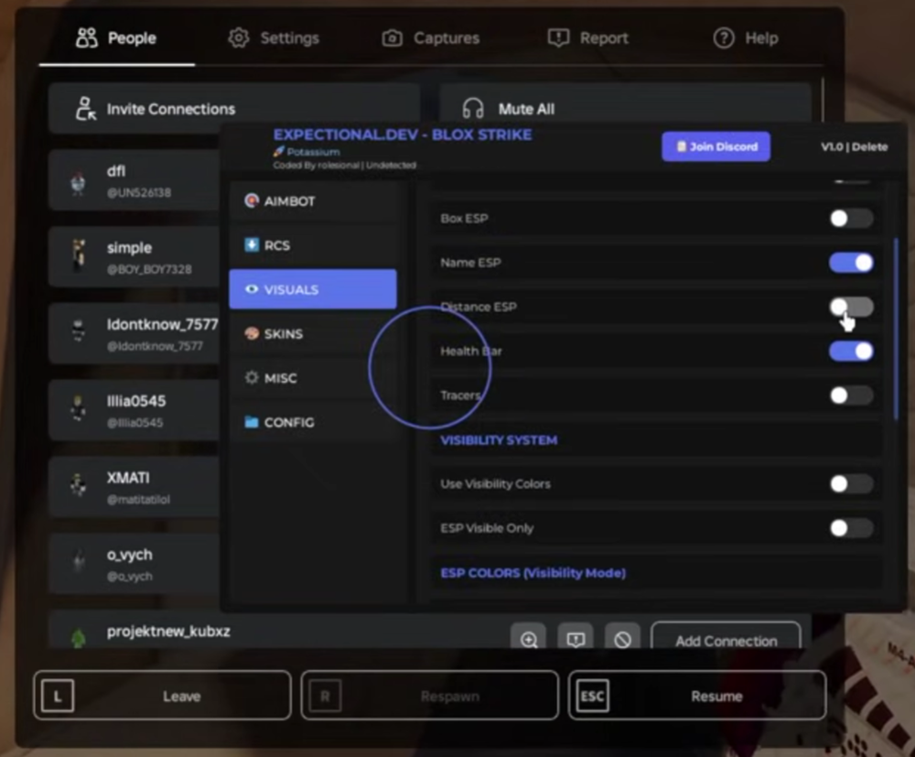The width and height of the screenshot is (915, 757).
Task: Click the palette icon next to SKINS
Action: [x=252, y=334]
